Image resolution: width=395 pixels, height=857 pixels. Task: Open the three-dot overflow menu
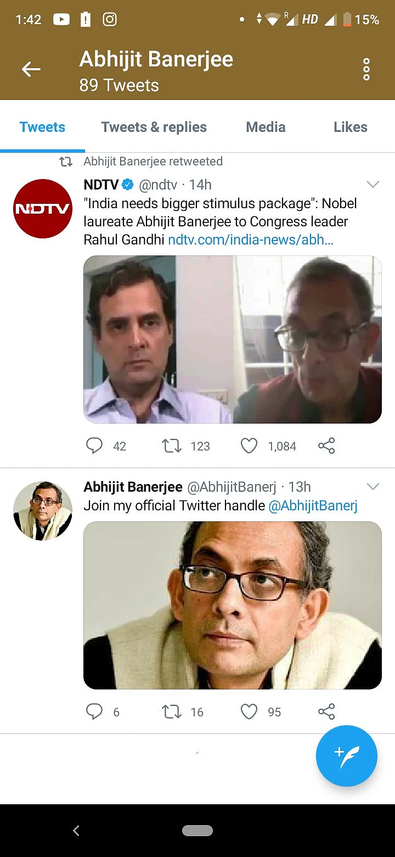(366, 69)
